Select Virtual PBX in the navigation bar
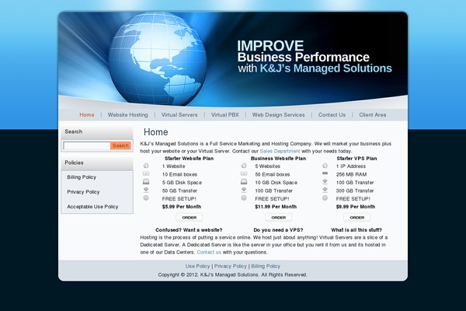Screen dimensions: 466x311 coord(225,115)
